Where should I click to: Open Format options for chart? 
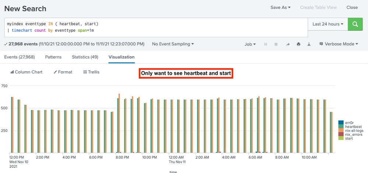pyautogui.click(x=63, y=72)
